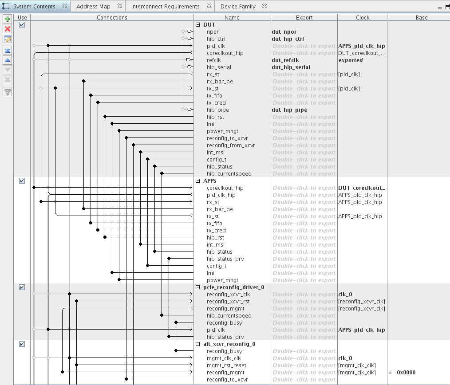Click the Base column header

point(422,17)
